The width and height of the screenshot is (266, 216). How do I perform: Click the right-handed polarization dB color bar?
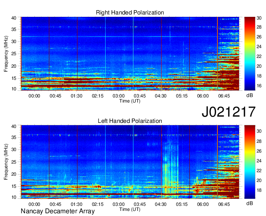[x=250, y=54]
